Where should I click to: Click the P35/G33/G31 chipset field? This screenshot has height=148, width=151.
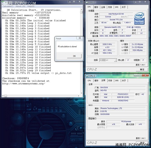(x=123, y=94)
